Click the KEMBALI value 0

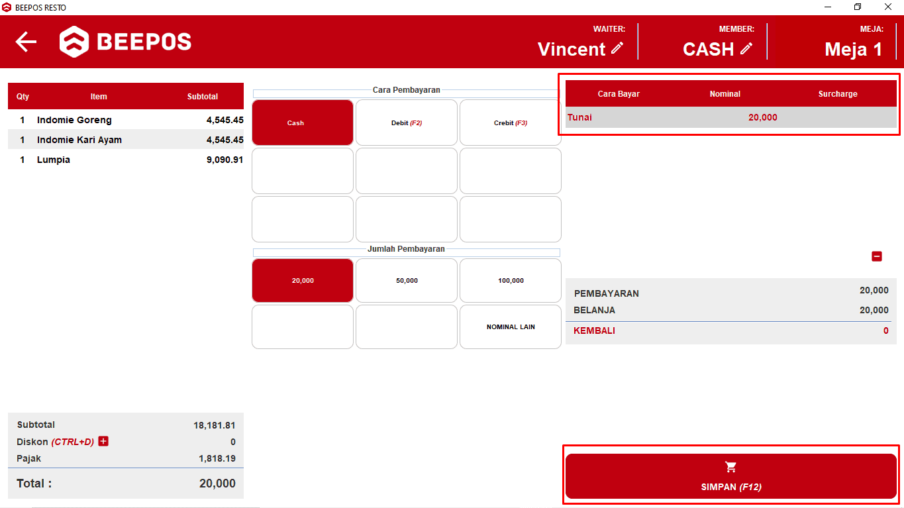pos(886,330)
